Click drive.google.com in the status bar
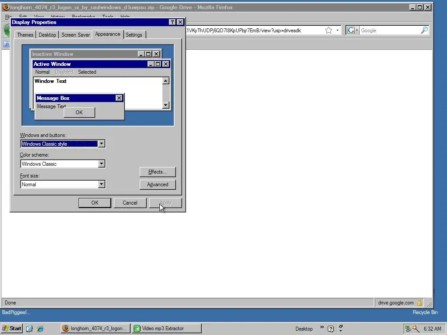 pos(395,303)
